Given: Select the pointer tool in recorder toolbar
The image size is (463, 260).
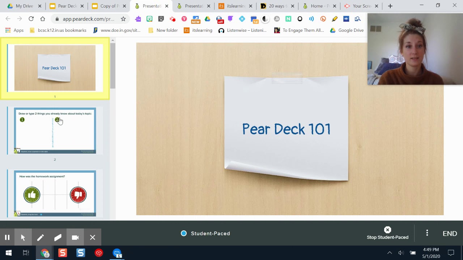Looking at the screenshot, I should click(x=23, y=237).
